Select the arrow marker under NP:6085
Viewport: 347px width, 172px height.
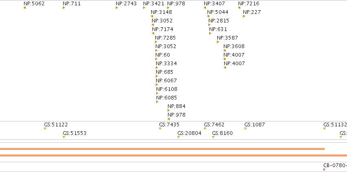157,102
